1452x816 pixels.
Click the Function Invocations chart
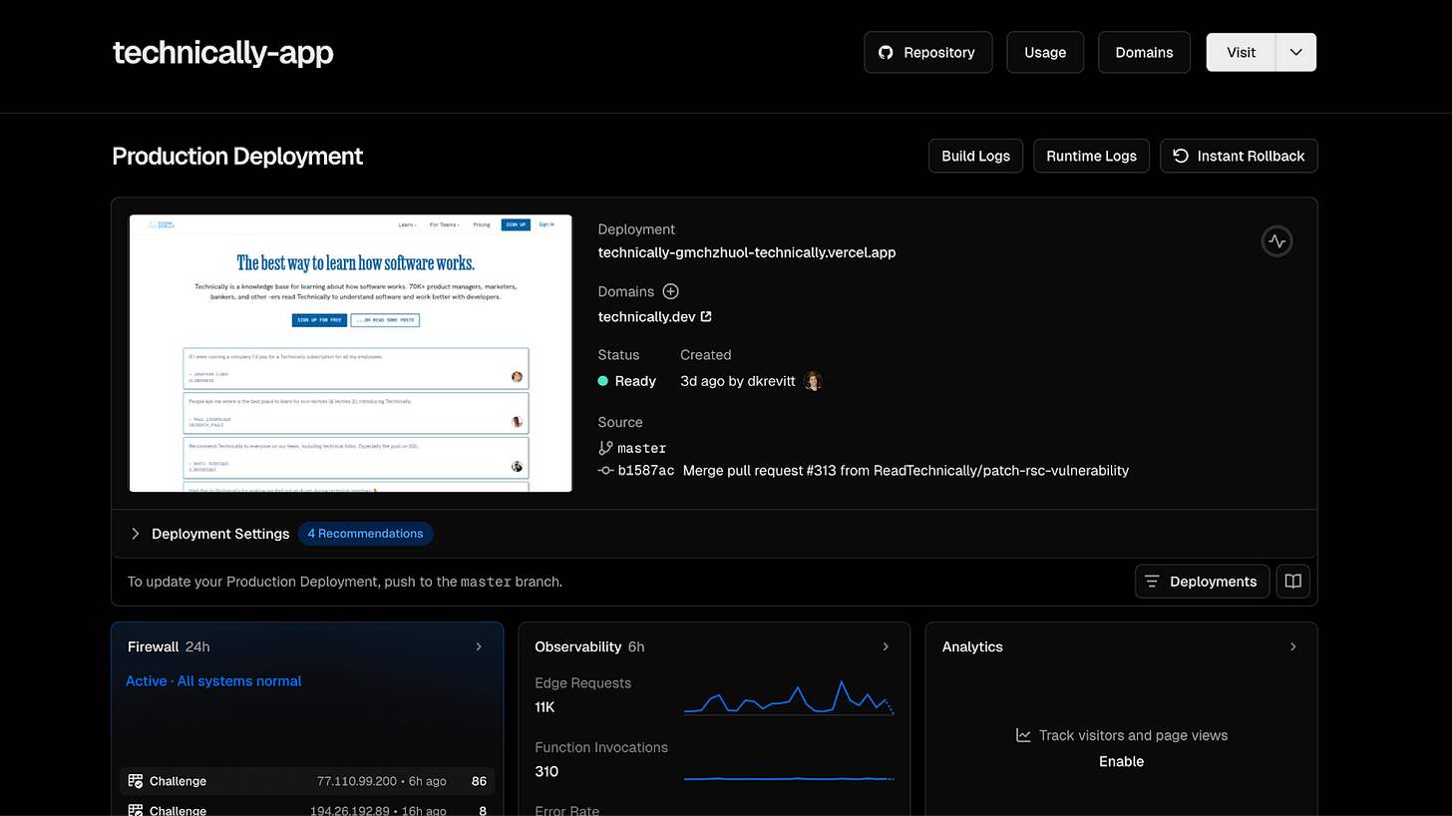789,778
